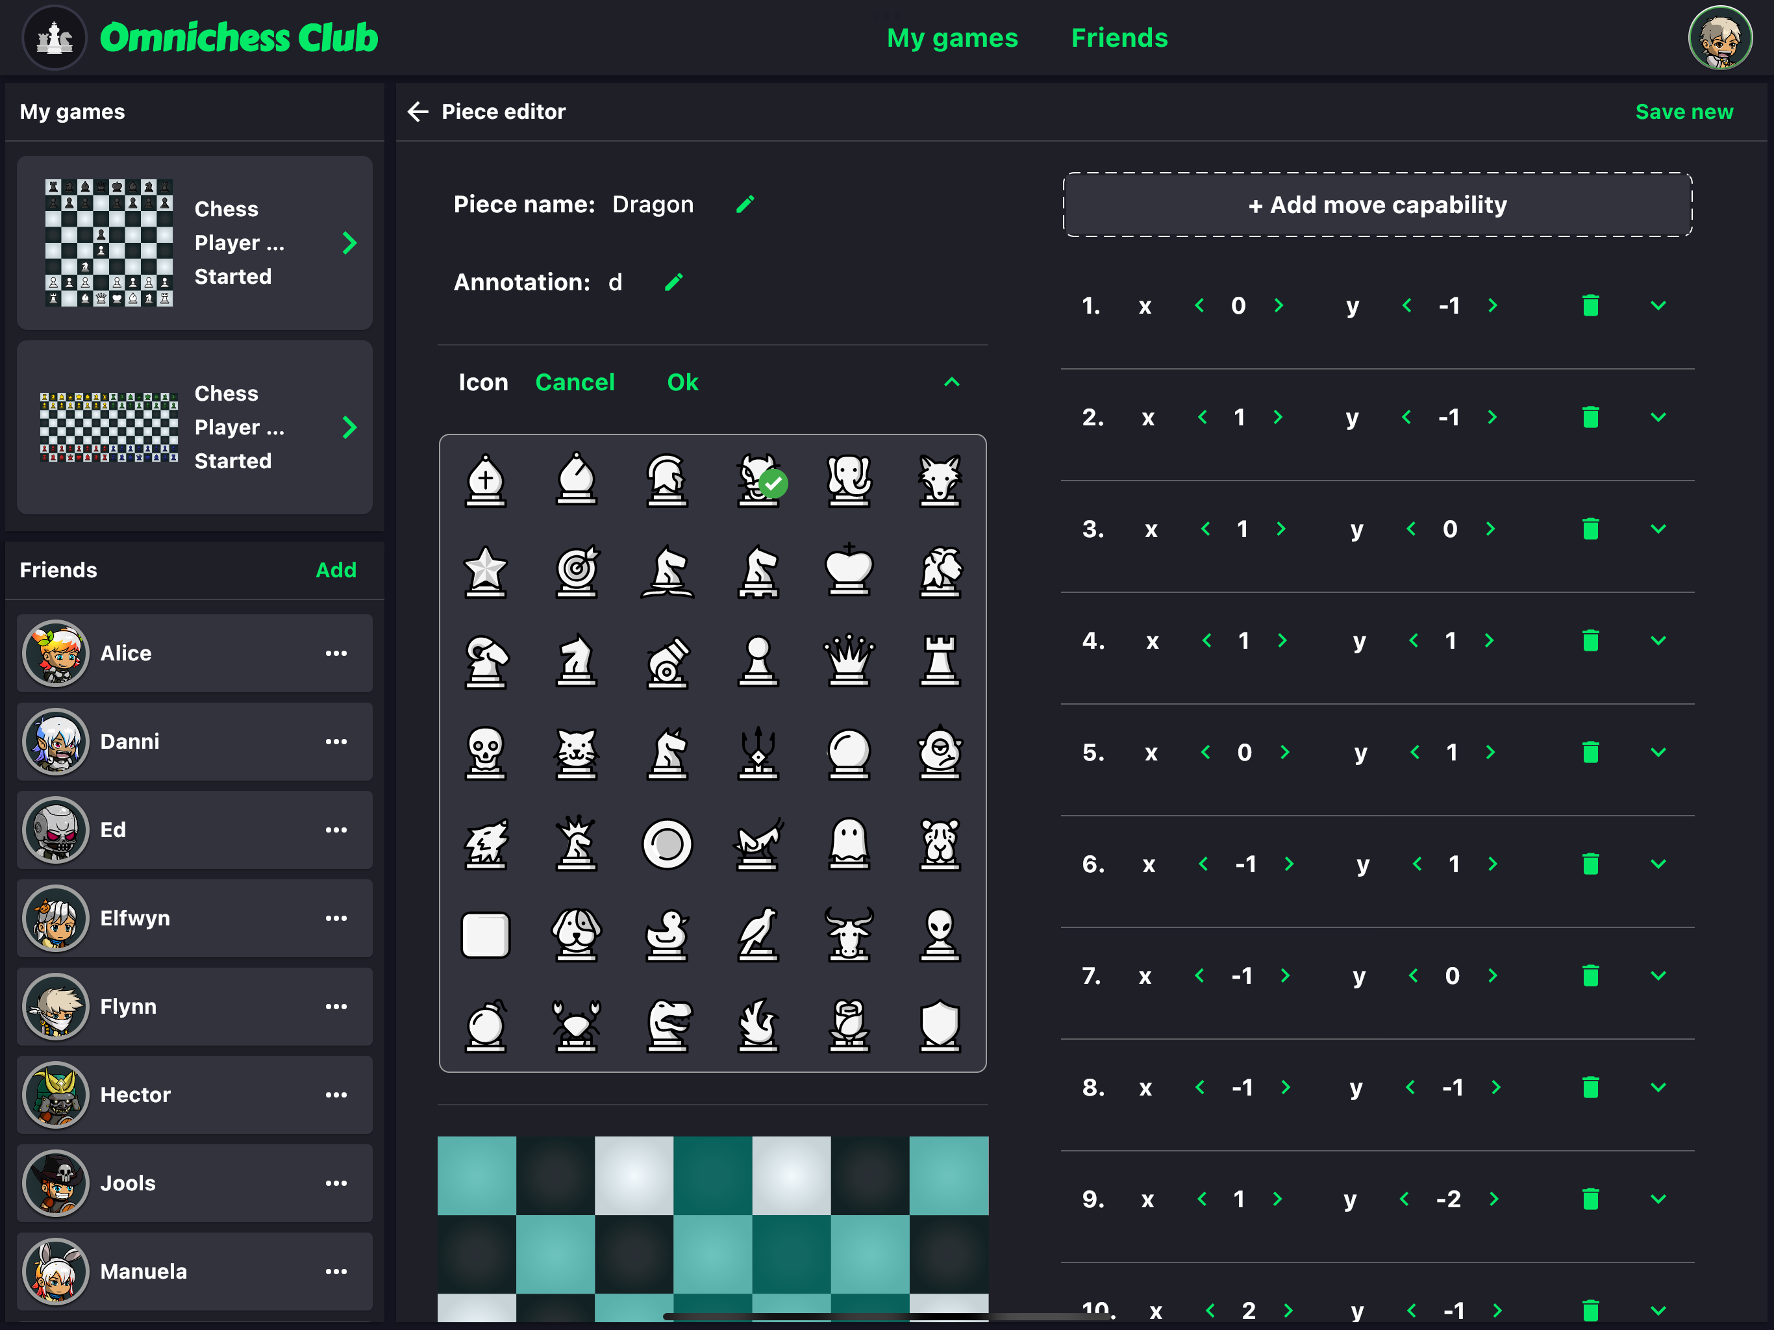Open the first Chess game card
Screen dimensions: 1774x1330
[x=195, y=242]
